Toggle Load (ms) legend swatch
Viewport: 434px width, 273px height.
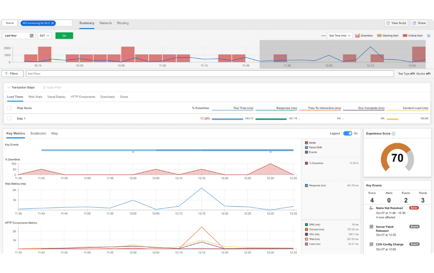coord(306,244)
